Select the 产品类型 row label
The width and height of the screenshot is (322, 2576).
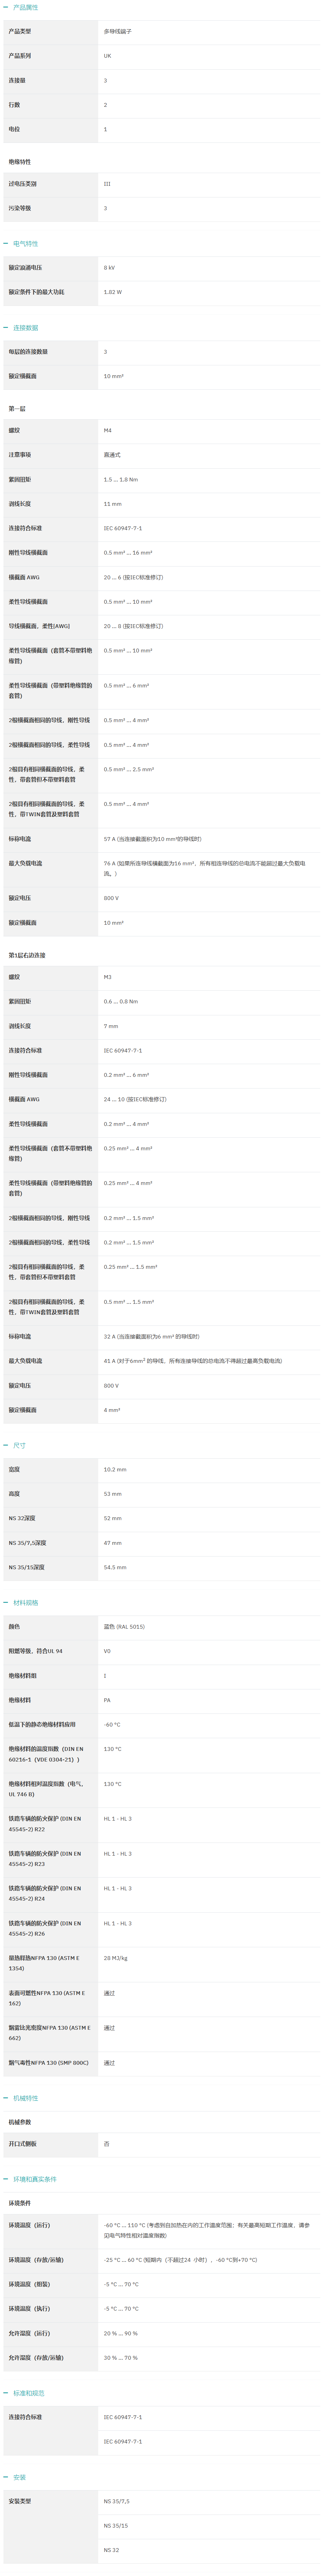click(x=20, y=31)
